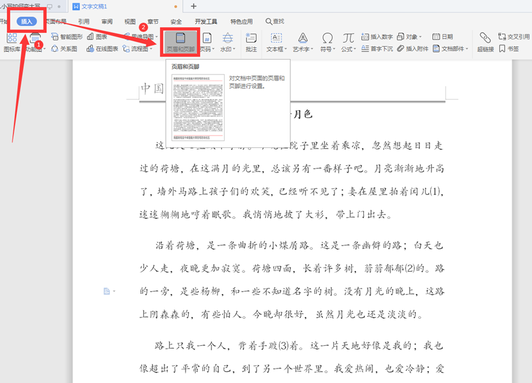The width and height of the screenshot is (532, 383).
Task: Insert a Cross-reference (交叉引用)
Action: (513, 37)
